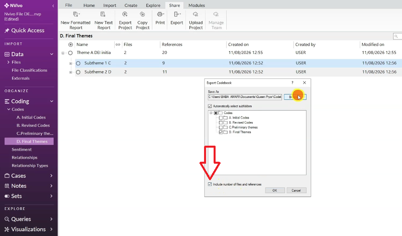402x236 pixels.
Task: Open Externals in sidebar
Action: 20,78
